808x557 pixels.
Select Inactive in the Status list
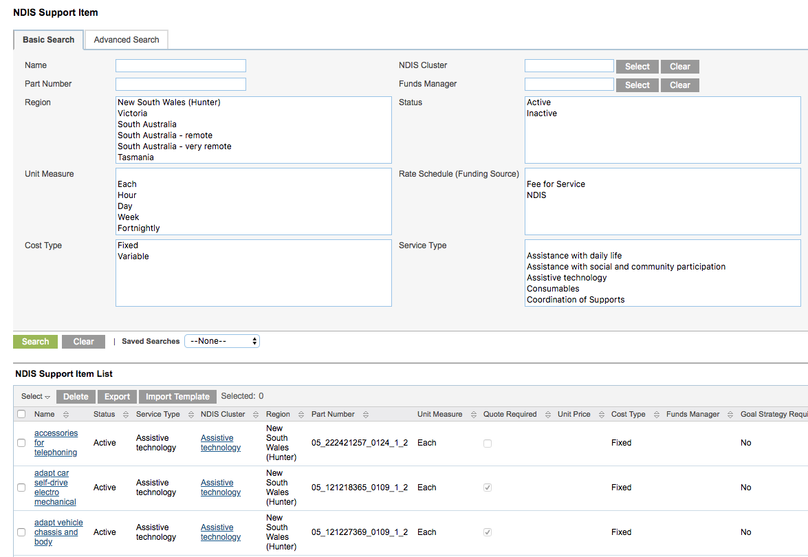point(542,113)
